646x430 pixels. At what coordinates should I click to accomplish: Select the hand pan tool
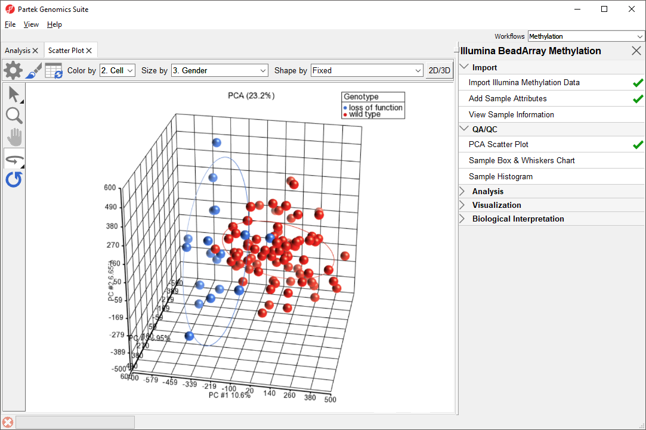14,137
